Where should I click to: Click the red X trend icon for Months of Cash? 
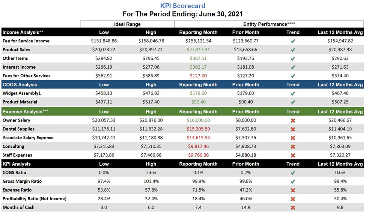pyautogui.click(x=293, y=208)
